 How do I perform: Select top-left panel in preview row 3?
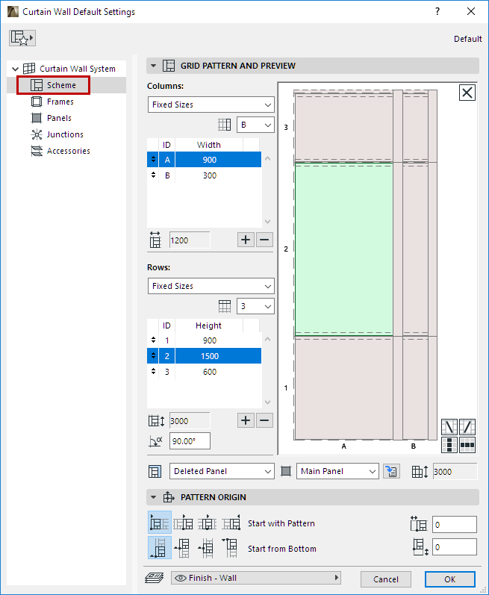(343, 127)
